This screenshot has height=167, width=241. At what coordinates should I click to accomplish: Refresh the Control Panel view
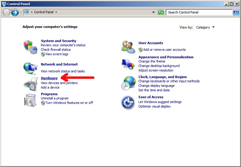pos(161,12)
